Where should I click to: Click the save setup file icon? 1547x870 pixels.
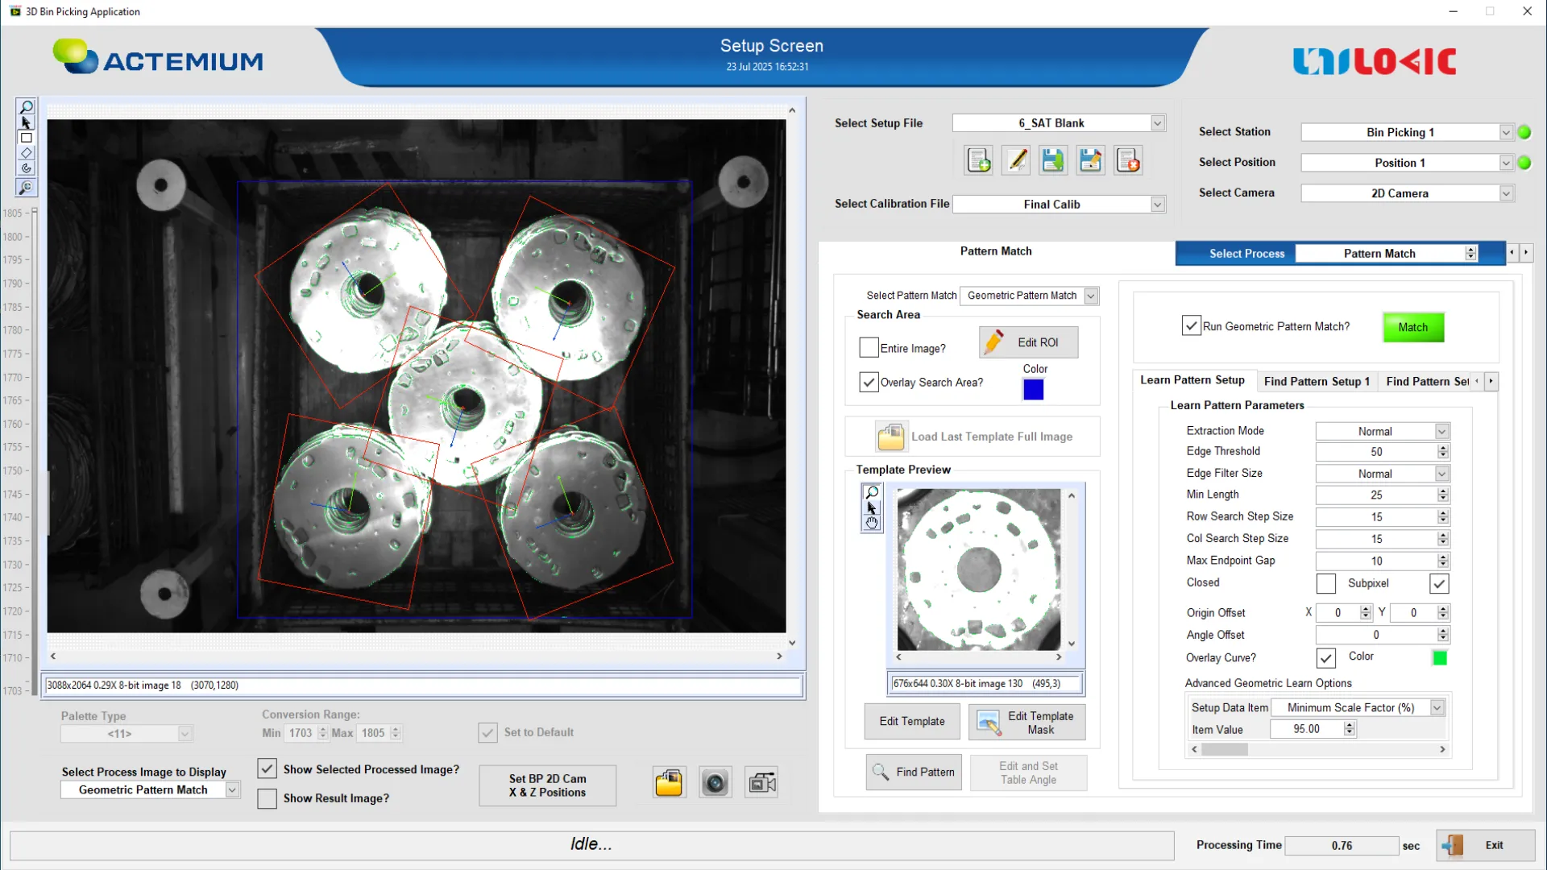point(1052,160)
